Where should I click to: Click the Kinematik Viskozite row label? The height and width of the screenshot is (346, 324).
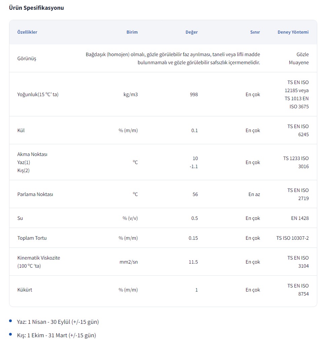[39, 258]
